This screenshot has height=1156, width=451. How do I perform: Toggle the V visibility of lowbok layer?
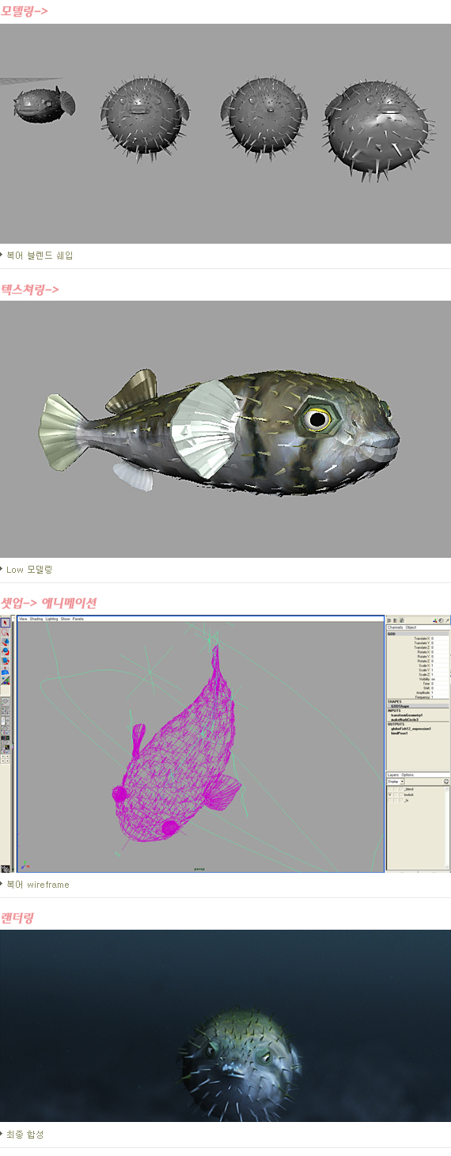[389, 794]
